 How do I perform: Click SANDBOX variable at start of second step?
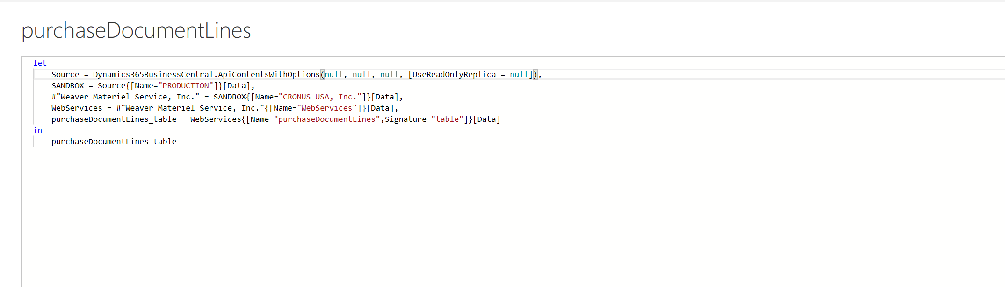(68, 85)
